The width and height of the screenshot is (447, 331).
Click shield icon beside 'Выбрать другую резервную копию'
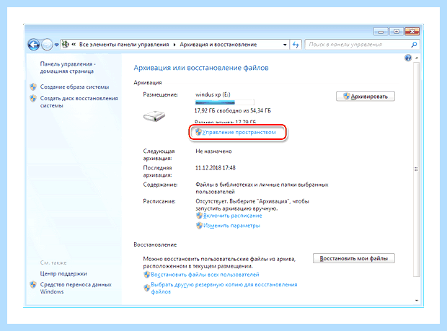click(147, 288)
